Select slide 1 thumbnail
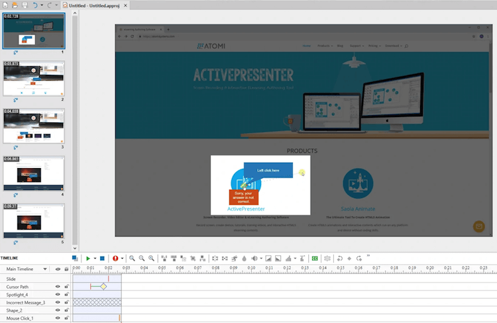 [34, 30]
